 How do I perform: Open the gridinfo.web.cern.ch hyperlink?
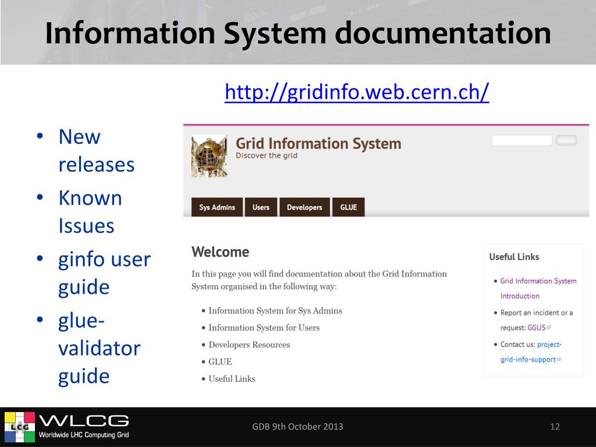(357, 92)
